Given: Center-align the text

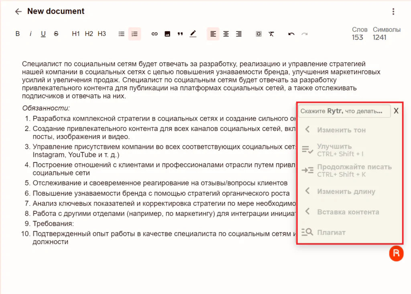Looking at the screenshot, I should point(226,34).
